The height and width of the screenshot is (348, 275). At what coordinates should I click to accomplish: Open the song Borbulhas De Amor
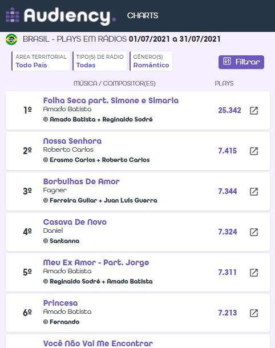tap(81, 181)
